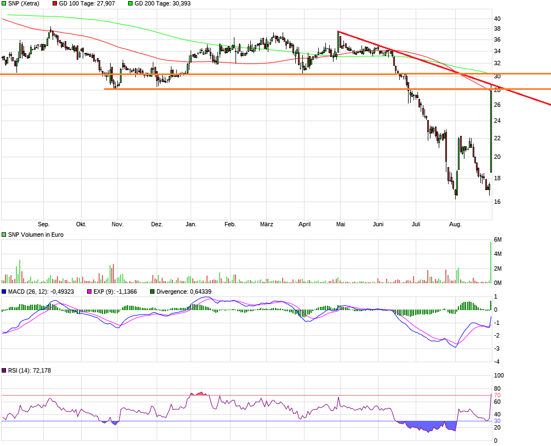Click the red 70 RSI level label

(497, 396)
